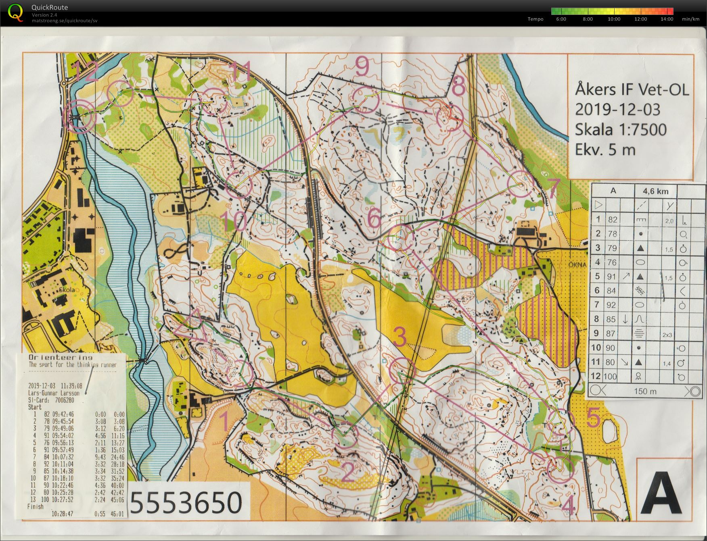The image size is (707, 541).
Task: Click the 4,6 km course length cell
Action: click(656, 191)
